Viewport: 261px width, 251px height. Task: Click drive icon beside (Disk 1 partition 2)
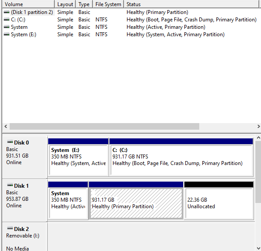click(7, 12)
